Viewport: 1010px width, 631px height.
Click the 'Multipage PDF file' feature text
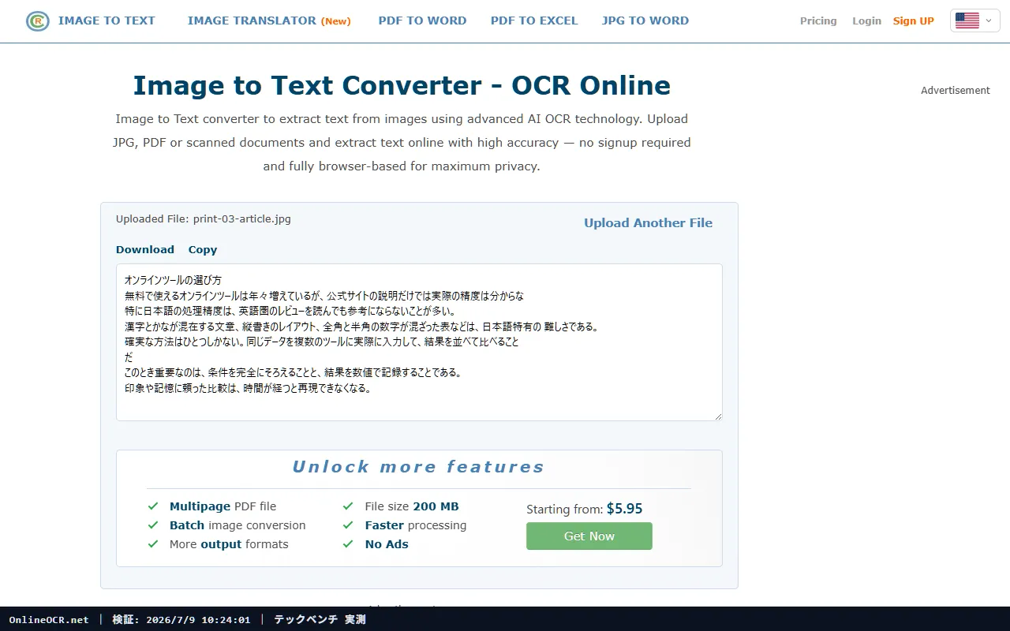click(x=223, y=506)
